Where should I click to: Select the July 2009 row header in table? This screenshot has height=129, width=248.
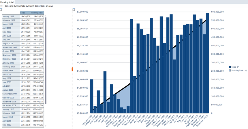[11, 86]
